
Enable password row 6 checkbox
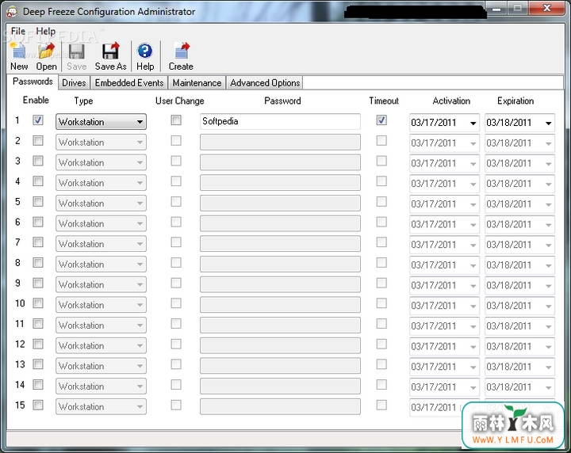[38, 222]
